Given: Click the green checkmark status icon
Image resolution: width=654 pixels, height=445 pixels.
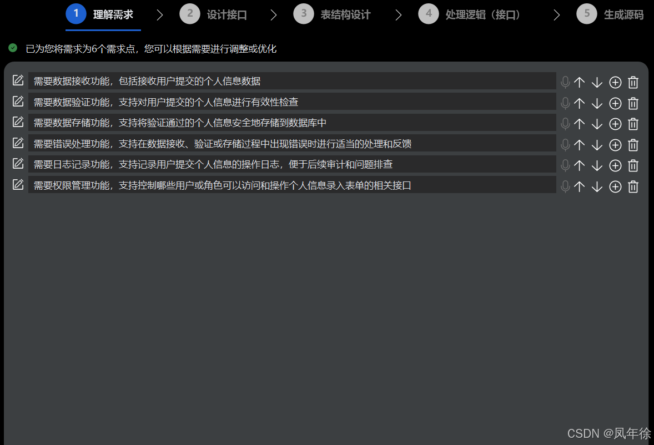Looking at the screenshot, I should 12,48.
